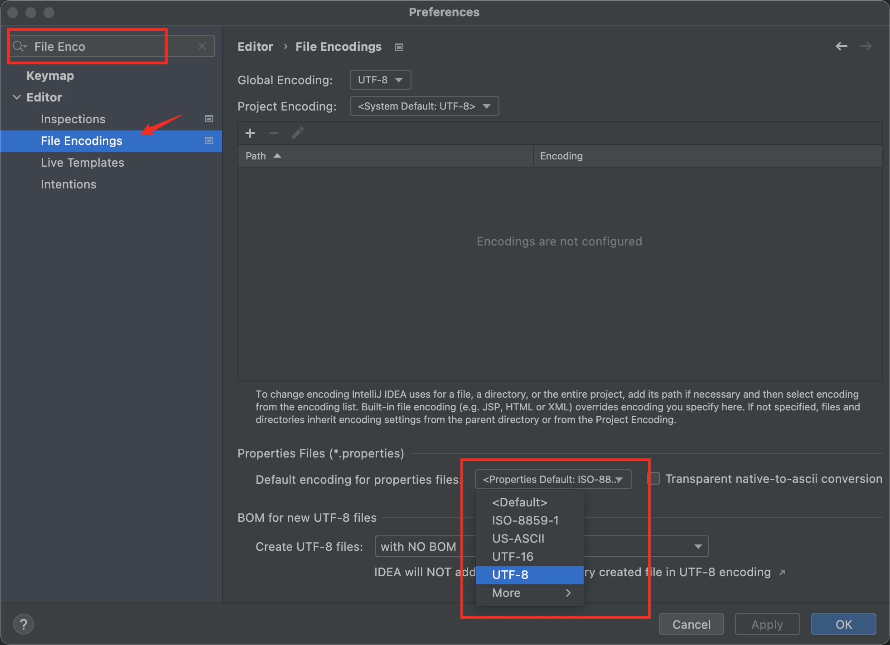Clear the search field with X icon

(x=202, y=46)
